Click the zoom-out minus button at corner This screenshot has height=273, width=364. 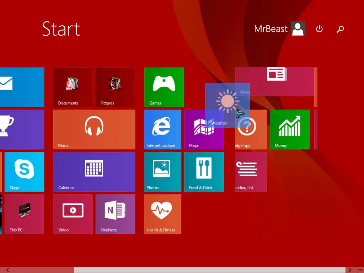pos(360,270)
